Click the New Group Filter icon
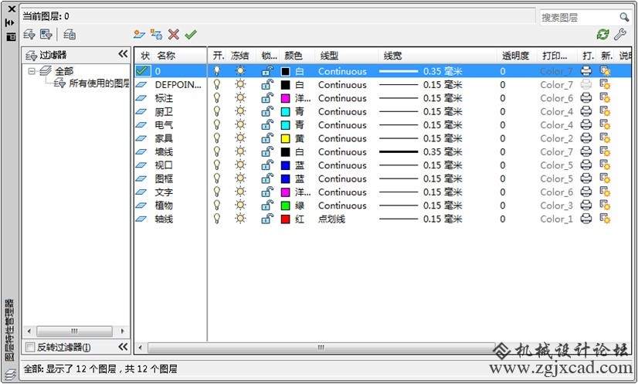The height and width of the screenshot is (384, 638). (x=46, y=35)
